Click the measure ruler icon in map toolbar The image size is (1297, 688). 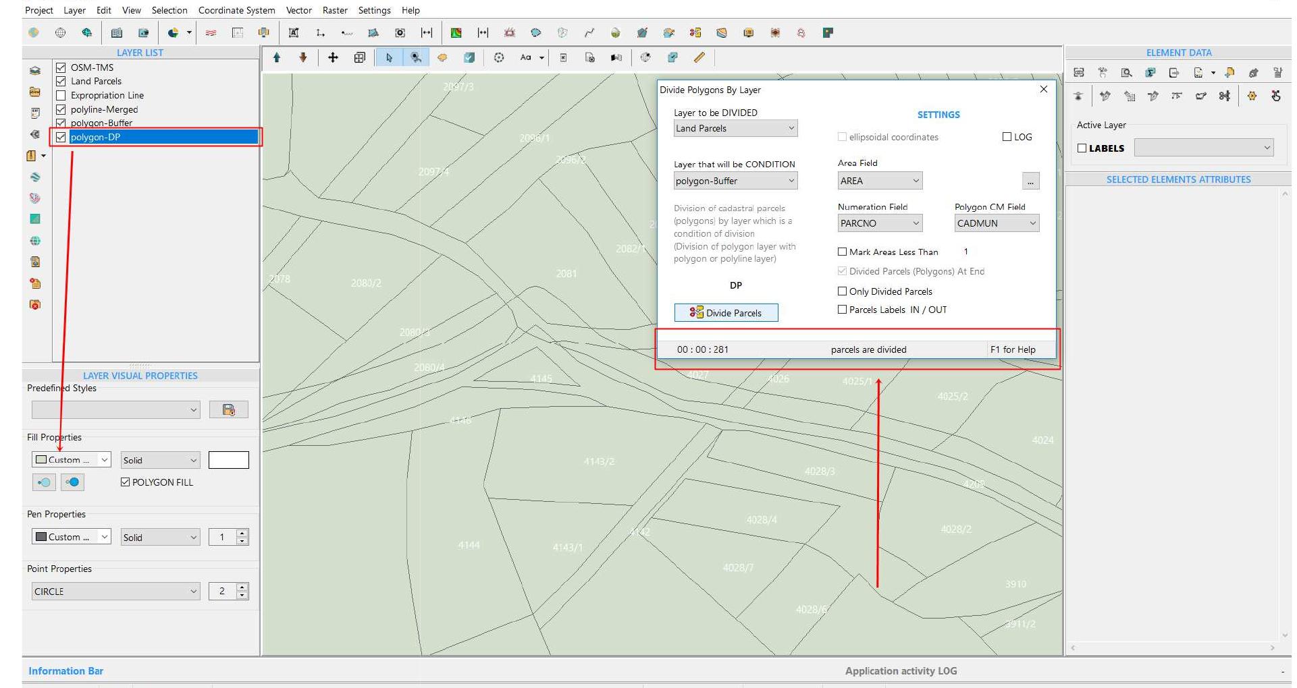(x=699, y=58)
